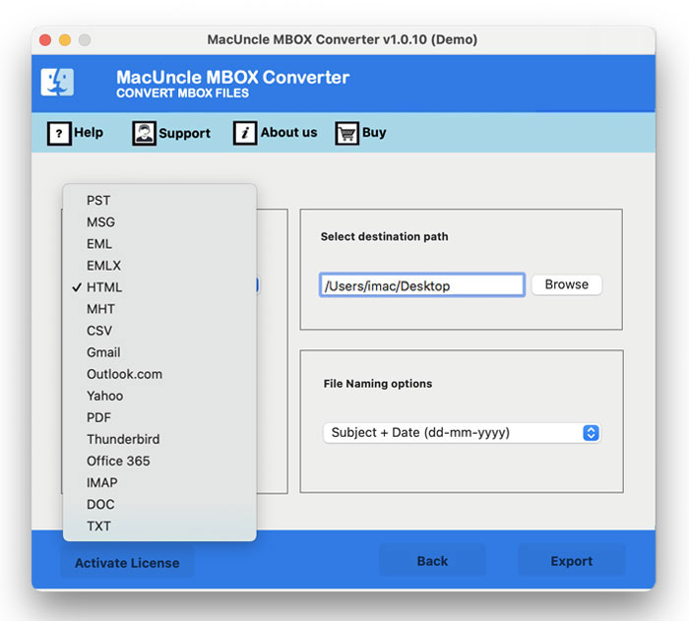Go Back to the previous step

click(432, 561)
